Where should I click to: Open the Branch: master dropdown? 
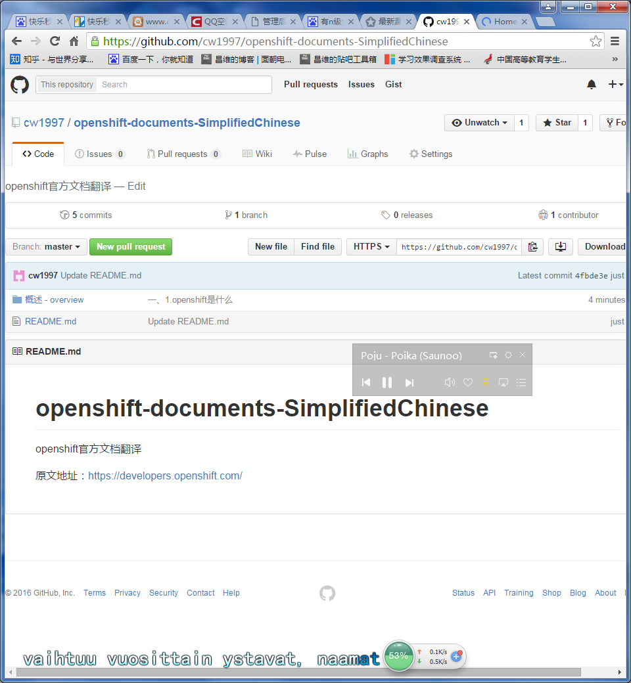46,247
